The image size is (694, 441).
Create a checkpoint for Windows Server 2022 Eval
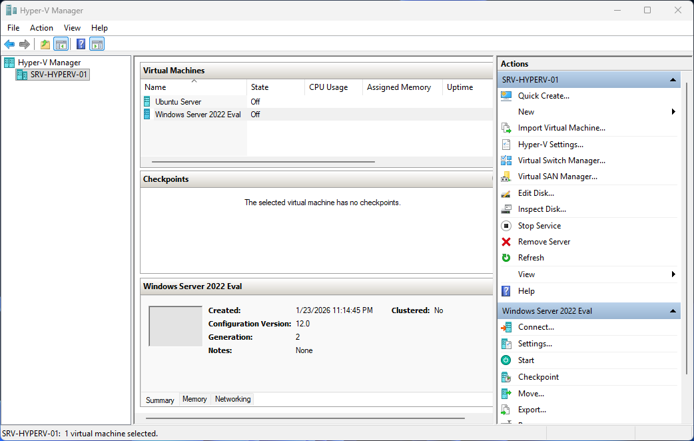pos(538,376)
